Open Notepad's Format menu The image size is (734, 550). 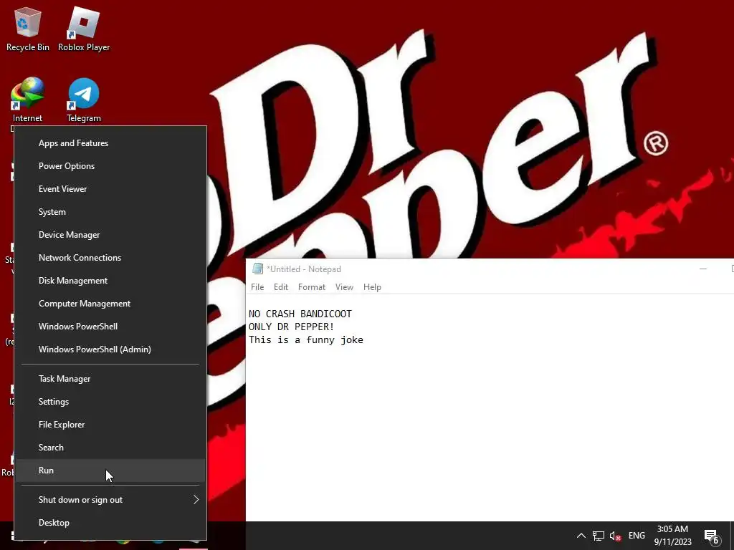click(x=312, y=287)
